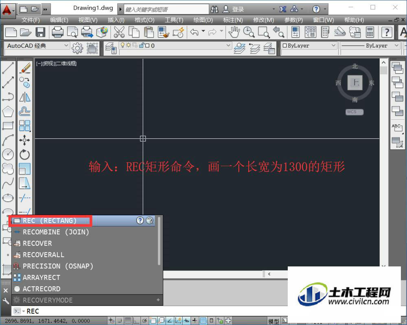Toggle Snap Mode in status bar
Screen dimensions: 407x325
click(119, 321)
